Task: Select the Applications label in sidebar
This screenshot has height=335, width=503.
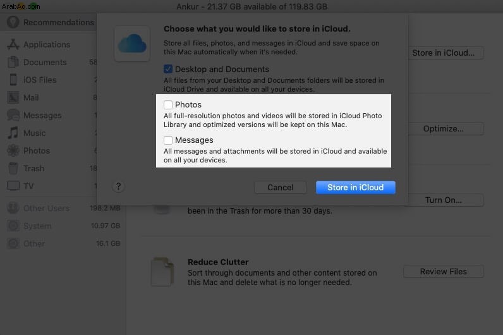Action: pos(47,45)
